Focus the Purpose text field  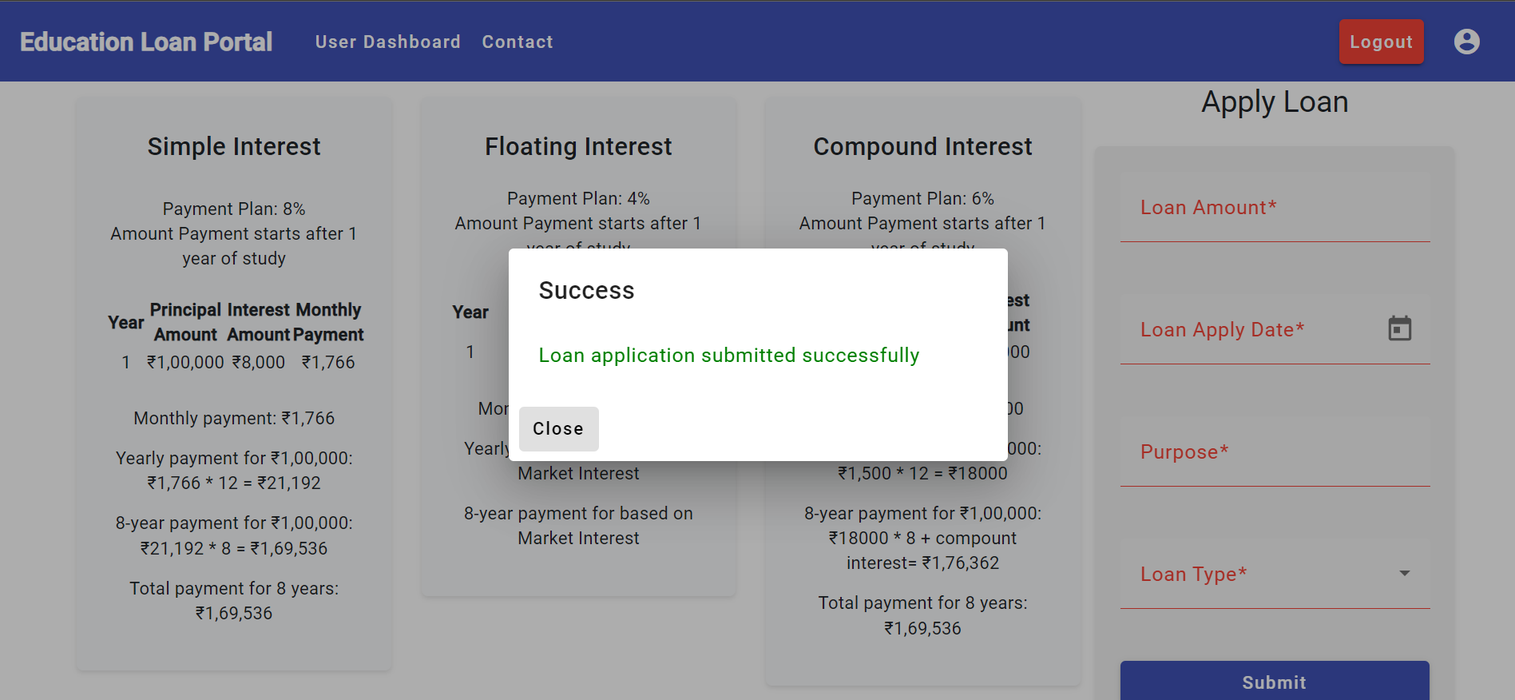pyautogui.click(x=1273, y=455)
